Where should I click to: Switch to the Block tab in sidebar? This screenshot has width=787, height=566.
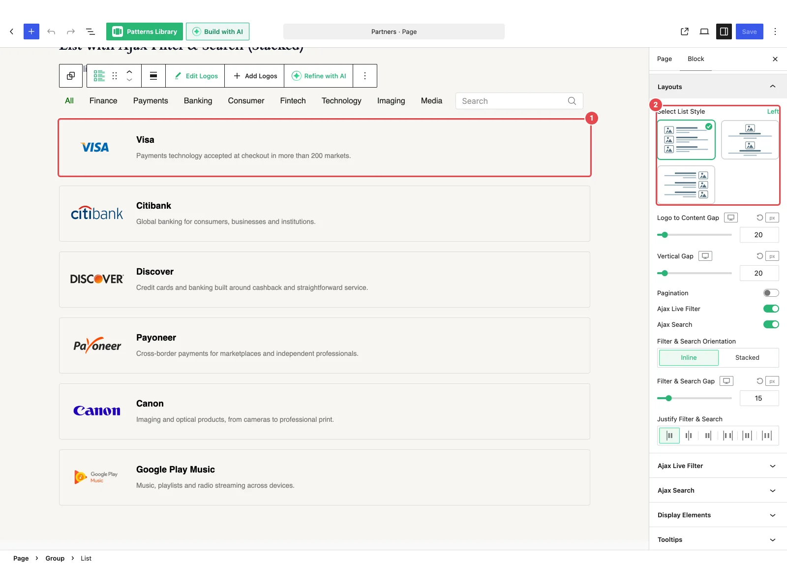coord(696,59)
